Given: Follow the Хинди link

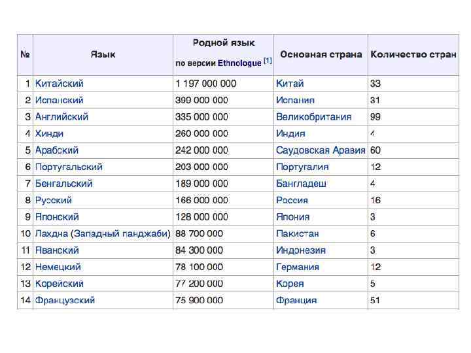Looking at the screenshot, I should pos(49,133).
